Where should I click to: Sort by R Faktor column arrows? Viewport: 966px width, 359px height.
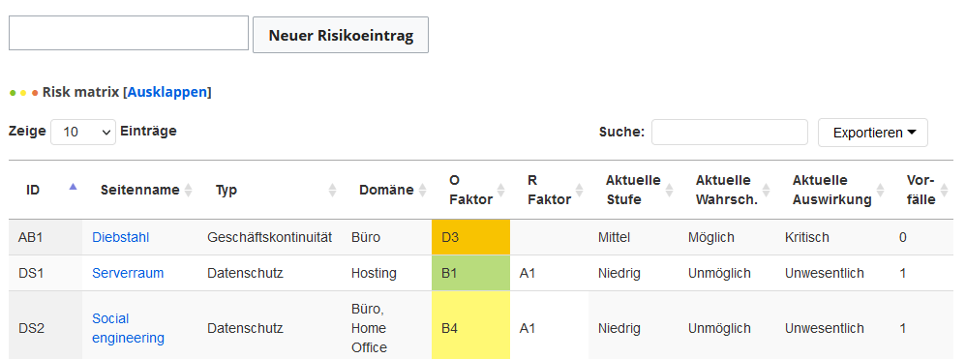coord(579,191)
